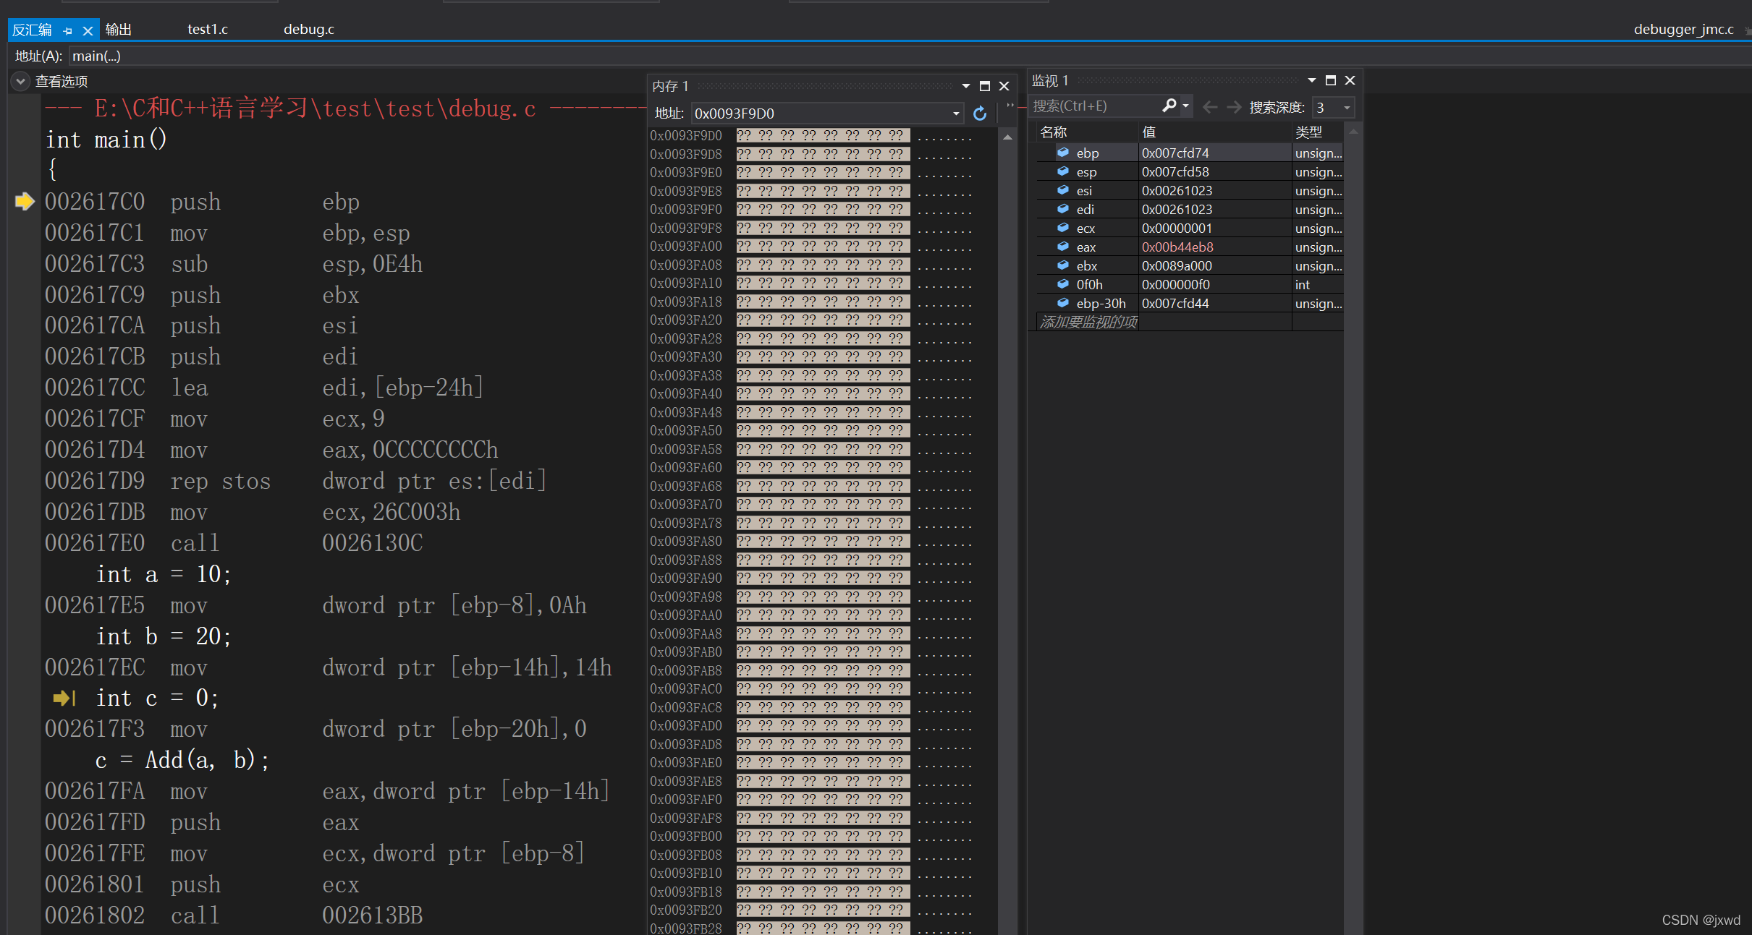1752x935 pixels.
Task: Click the eax variable icon in watch
Action: point(1063,247)
